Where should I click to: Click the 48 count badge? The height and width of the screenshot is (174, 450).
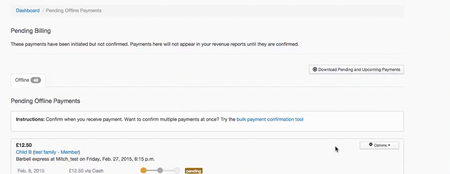coord(36,80)
